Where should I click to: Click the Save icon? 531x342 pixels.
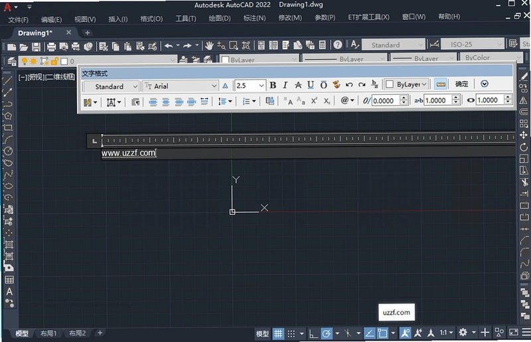(36, 46)
